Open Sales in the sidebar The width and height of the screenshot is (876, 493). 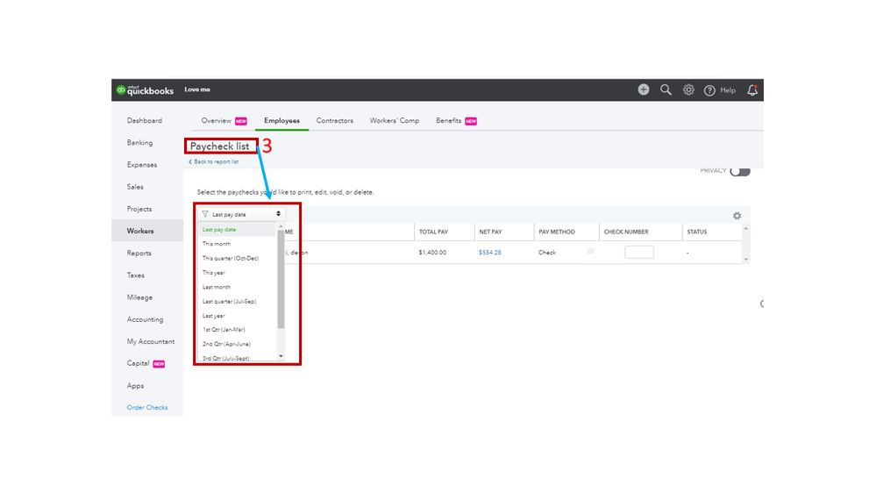point(135,187)
